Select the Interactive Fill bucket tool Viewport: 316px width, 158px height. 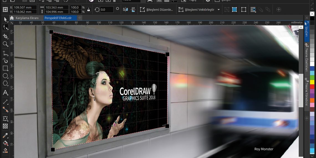click(x=5, y=143)
